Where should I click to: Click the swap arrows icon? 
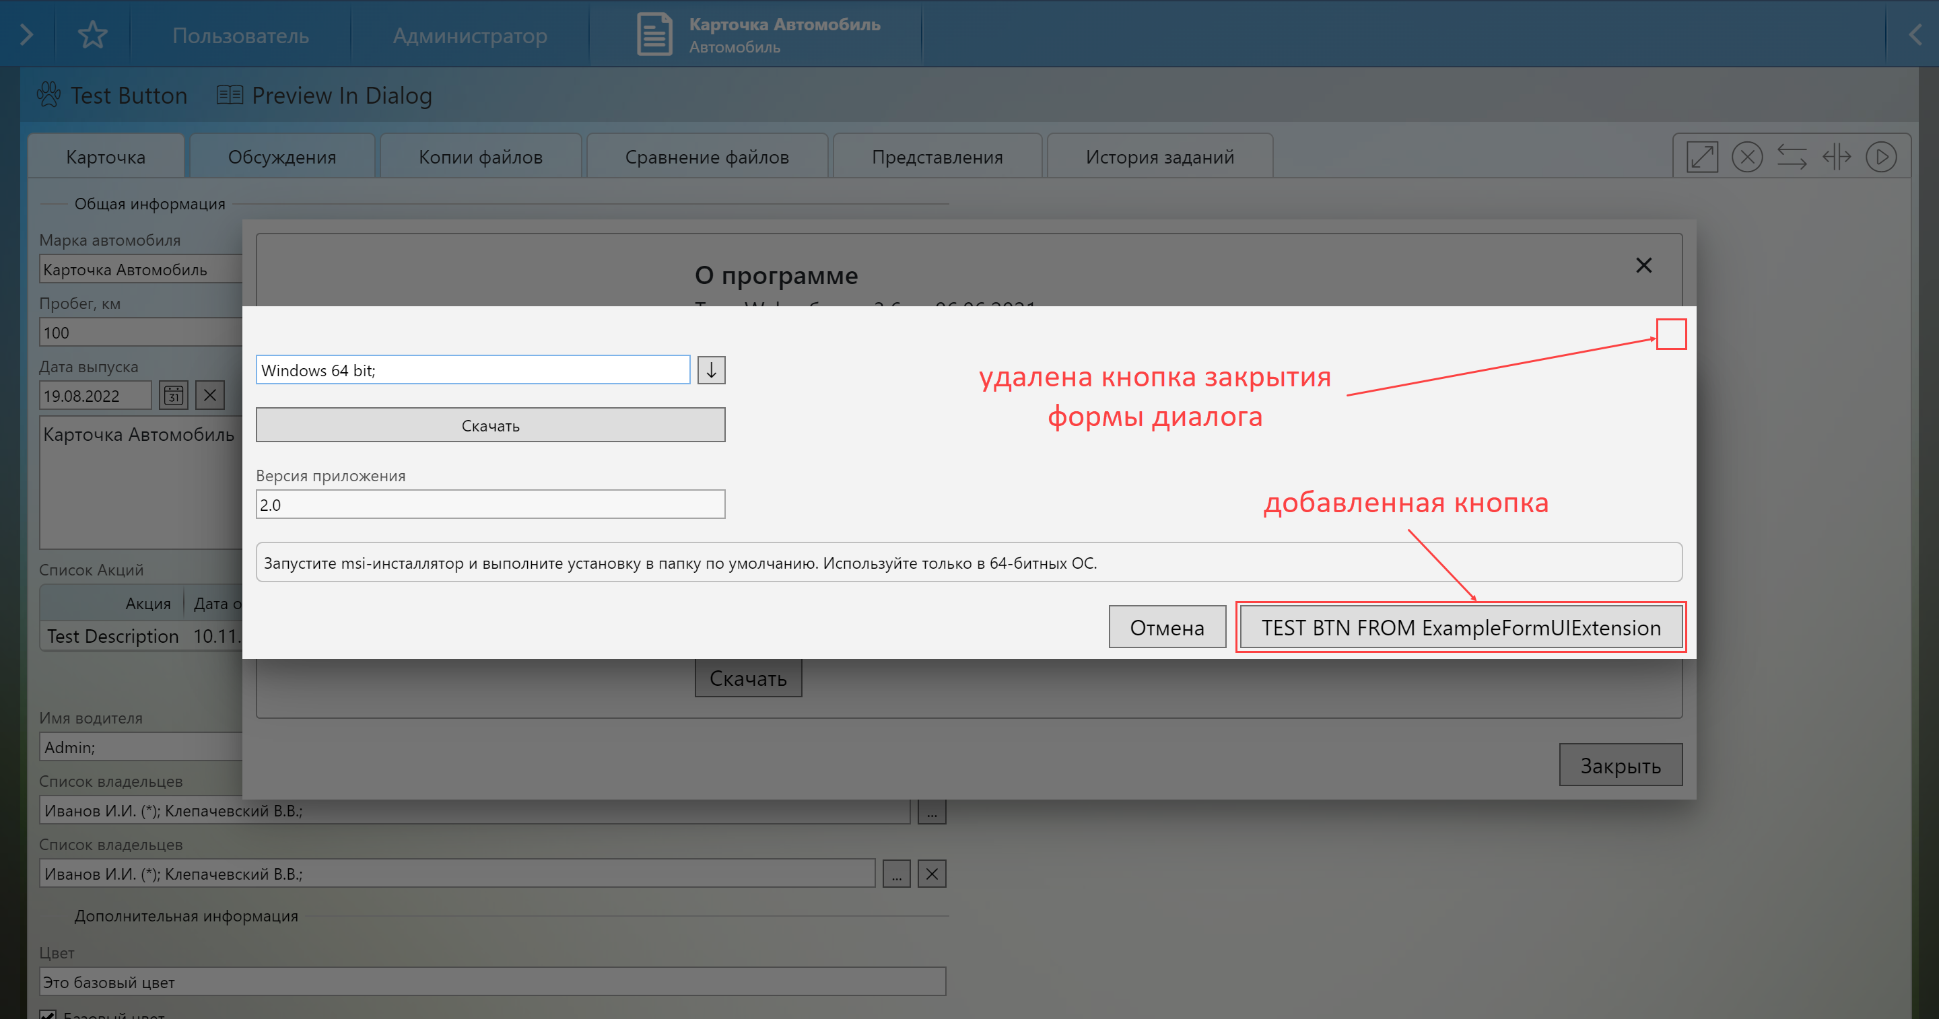[1792, 157]
